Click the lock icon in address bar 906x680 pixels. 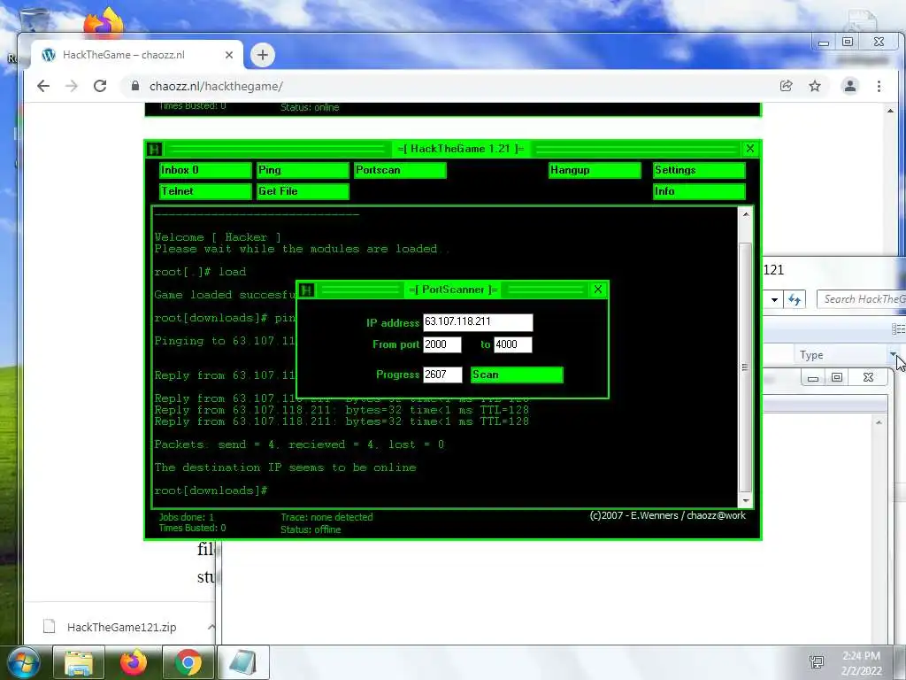135,86
